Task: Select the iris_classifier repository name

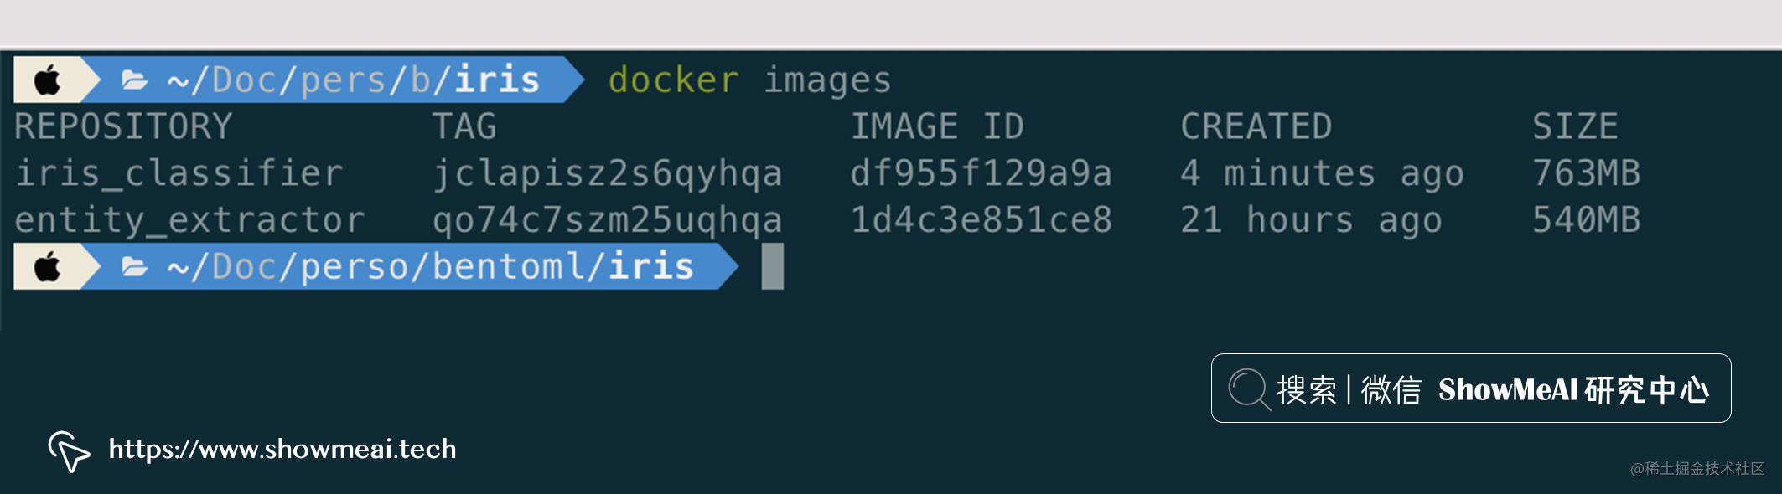Action: pyautogui.click(x=179, y=173)
